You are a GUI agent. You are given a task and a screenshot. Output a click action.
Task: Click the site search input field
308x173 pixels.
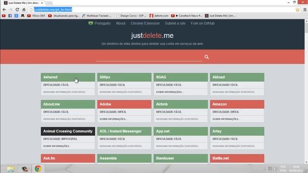pyautogui.click(x=149, y=57)
